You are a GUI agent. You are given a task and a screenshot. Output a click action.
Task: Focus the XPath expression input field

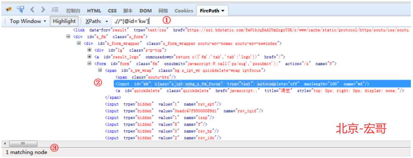pos(261,21)
